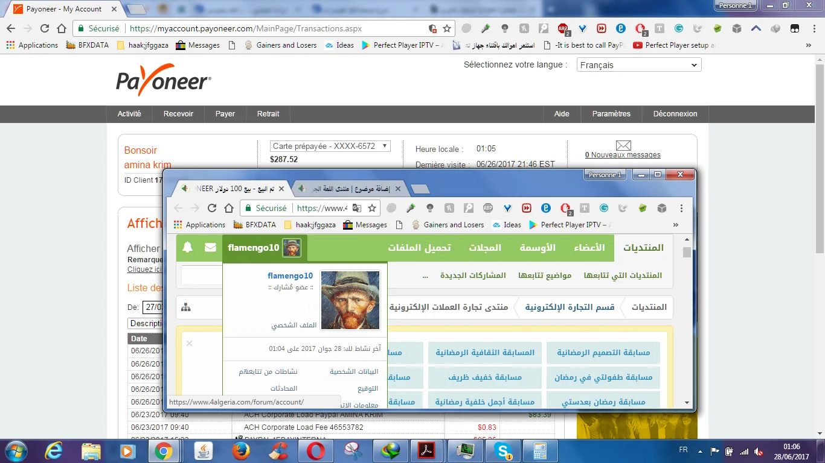Click the Payoneer address bar URL

[x=246, y=28]
